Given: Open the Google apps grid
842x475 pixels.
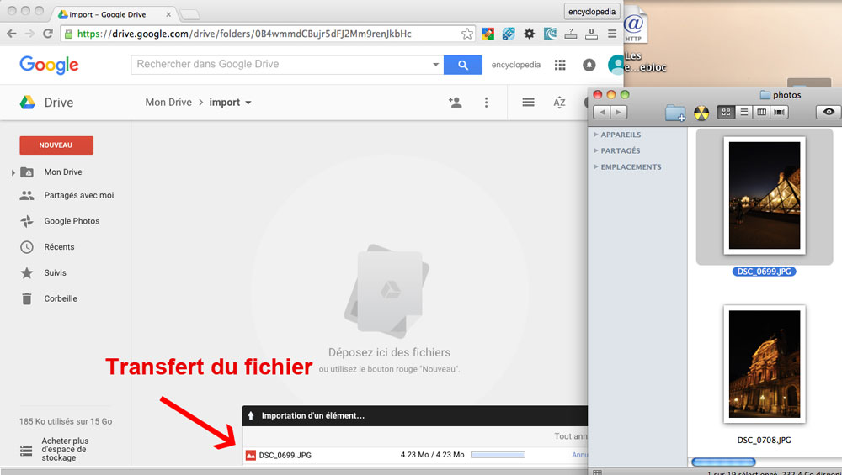Looking at the screenshot, I should point(560,65).
